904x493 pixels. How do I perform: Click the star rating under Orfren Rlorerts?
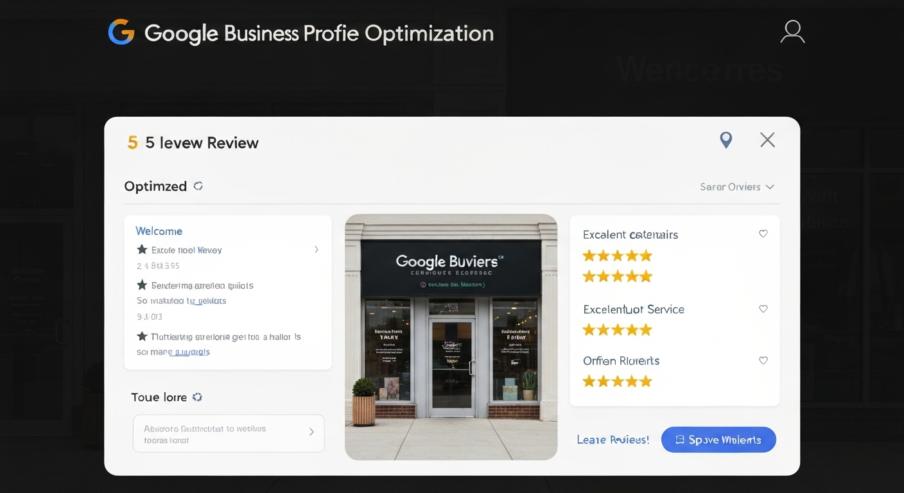(617, 381)
